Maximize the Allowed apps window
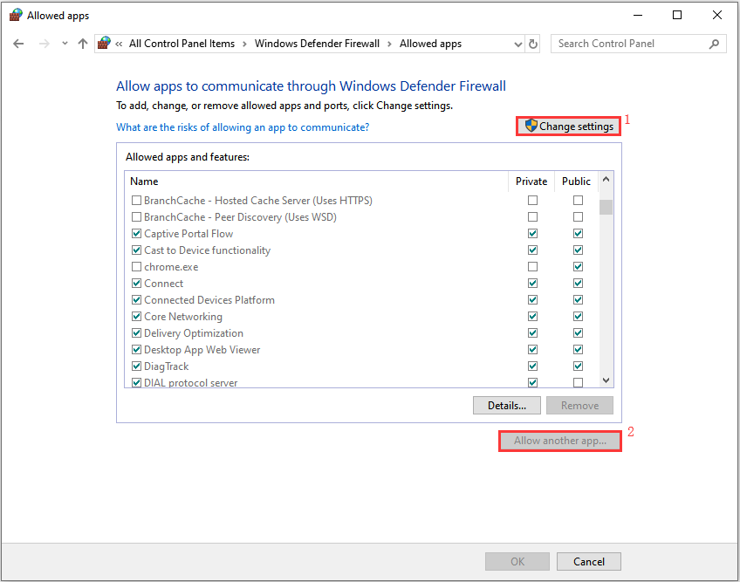Image resolution: width=740 pixels, height=582 pixels. (x=677, y=15)
